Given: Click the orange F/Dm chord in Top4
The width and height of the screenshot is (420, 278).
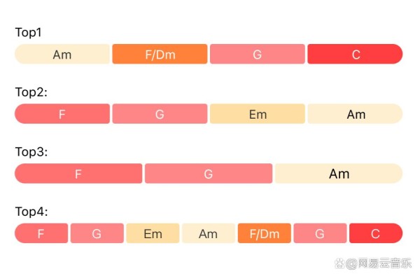Looking at the screenshot, I should pos(265,233).
